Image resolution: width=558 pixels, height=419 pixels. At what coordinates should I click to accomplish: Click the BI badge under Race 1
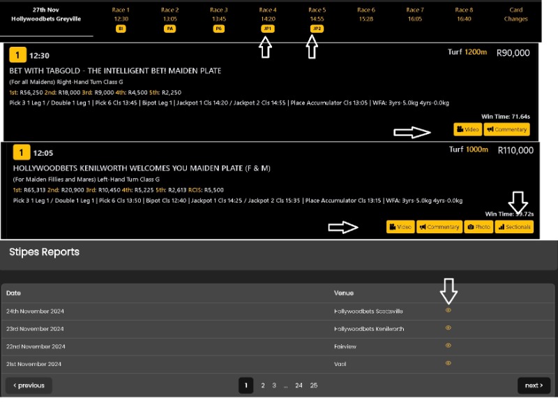click(x=121, y=29)
